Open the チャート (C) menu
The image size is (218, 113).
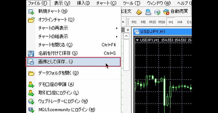[x=106, y=3]
